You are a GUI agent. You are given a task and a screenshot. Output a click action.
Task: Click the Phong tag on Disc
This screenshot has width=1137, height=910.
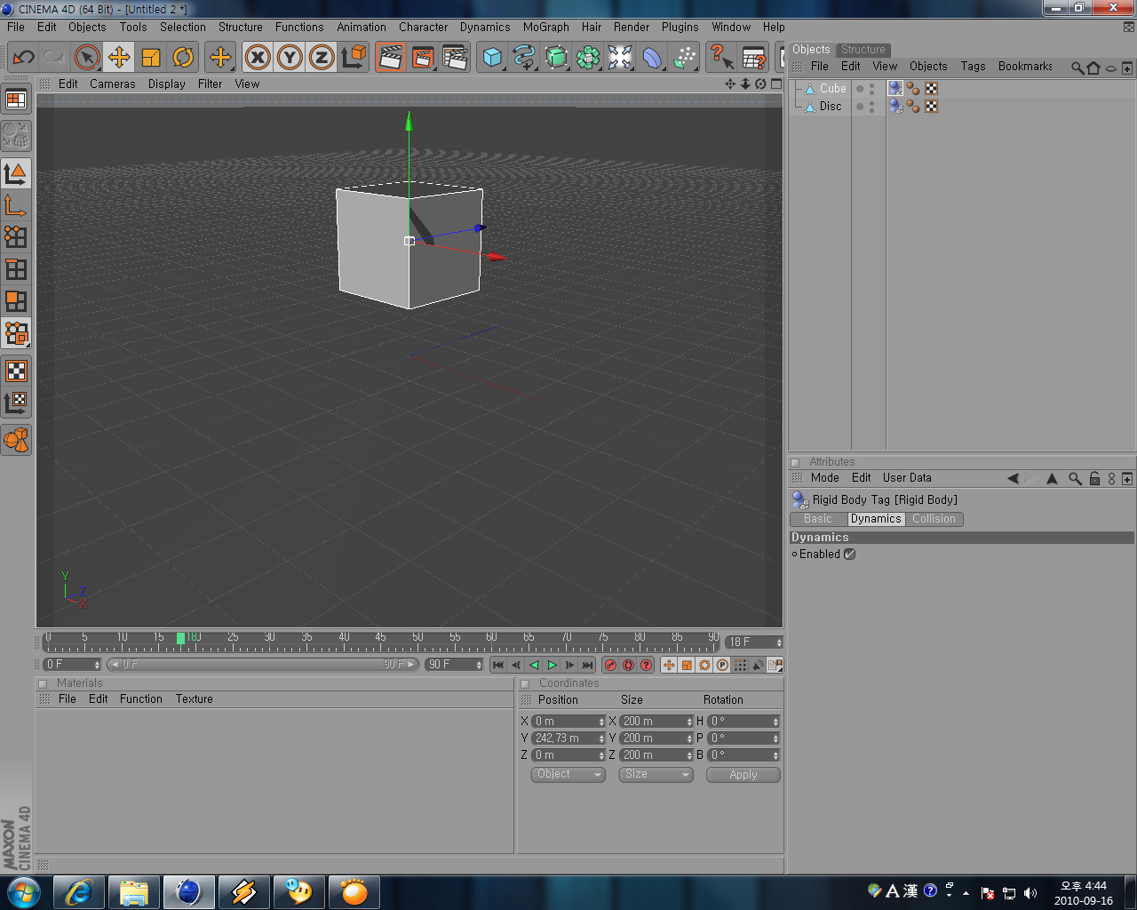[x=913, y=107]
